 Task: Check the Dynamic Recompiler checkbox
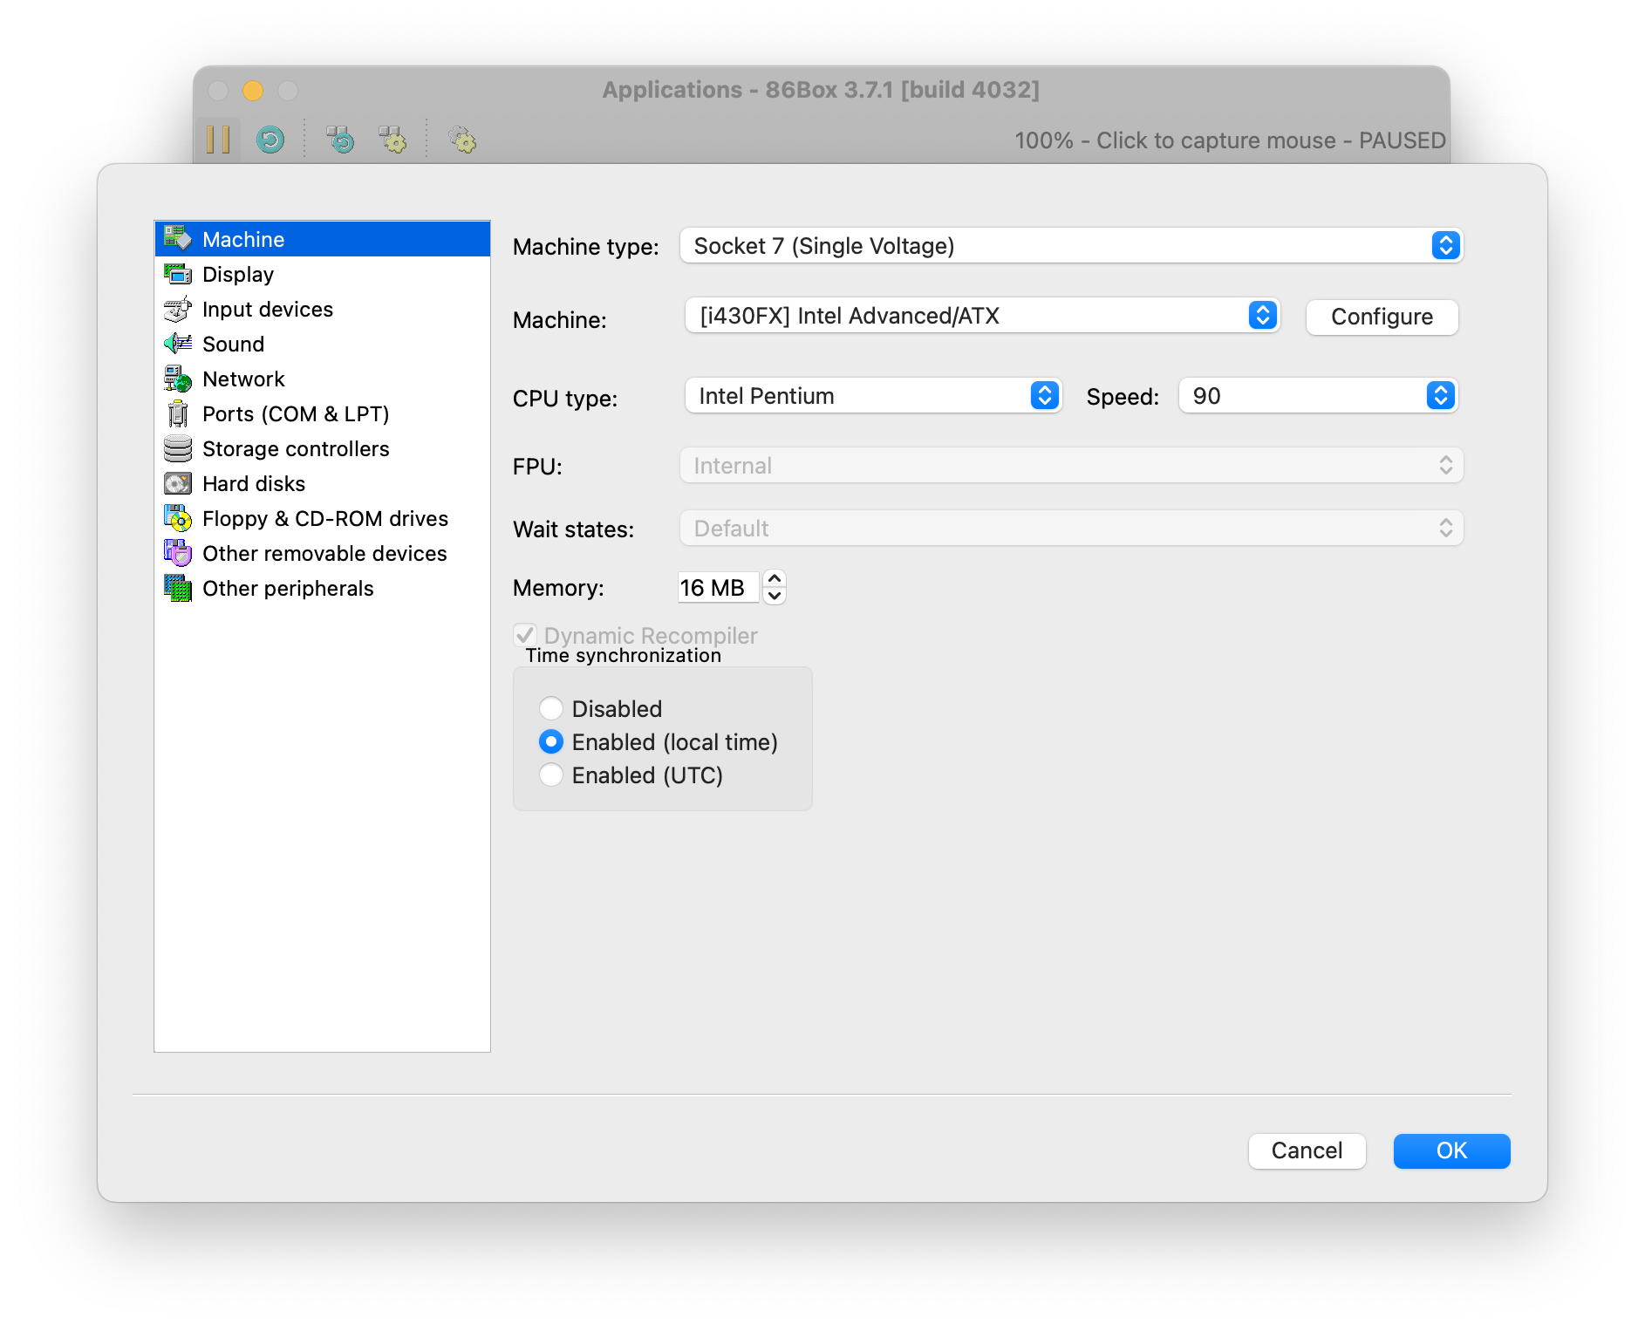(526, 635)
